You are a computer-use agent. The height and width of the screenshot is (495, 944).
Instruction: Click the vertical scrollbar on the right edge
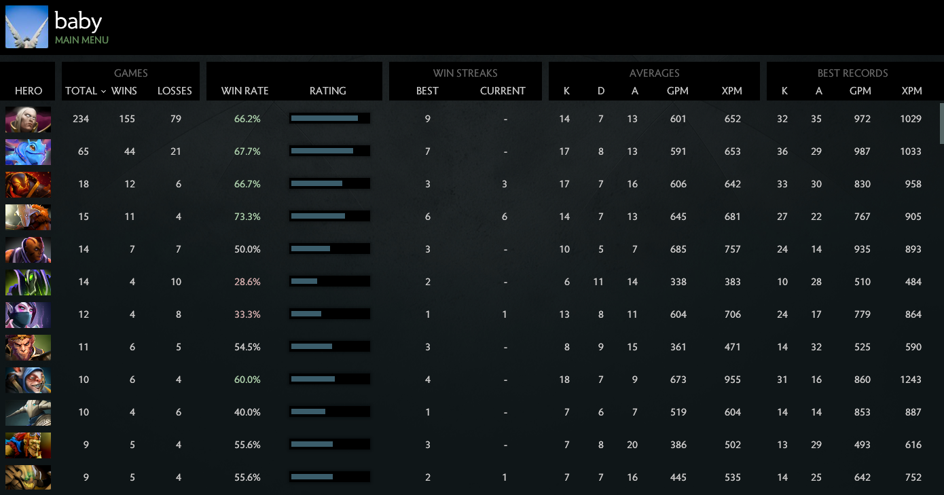pos(941,124)
